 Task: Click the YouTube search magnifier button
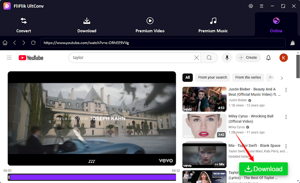[x=209, y=58]
